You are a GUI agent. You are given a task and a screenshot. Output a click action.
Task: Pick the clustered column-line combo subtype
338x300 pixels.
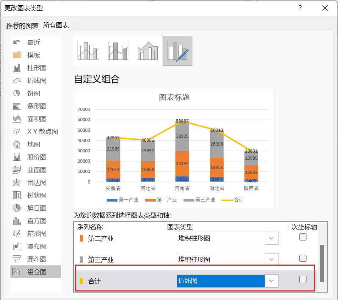88,51
